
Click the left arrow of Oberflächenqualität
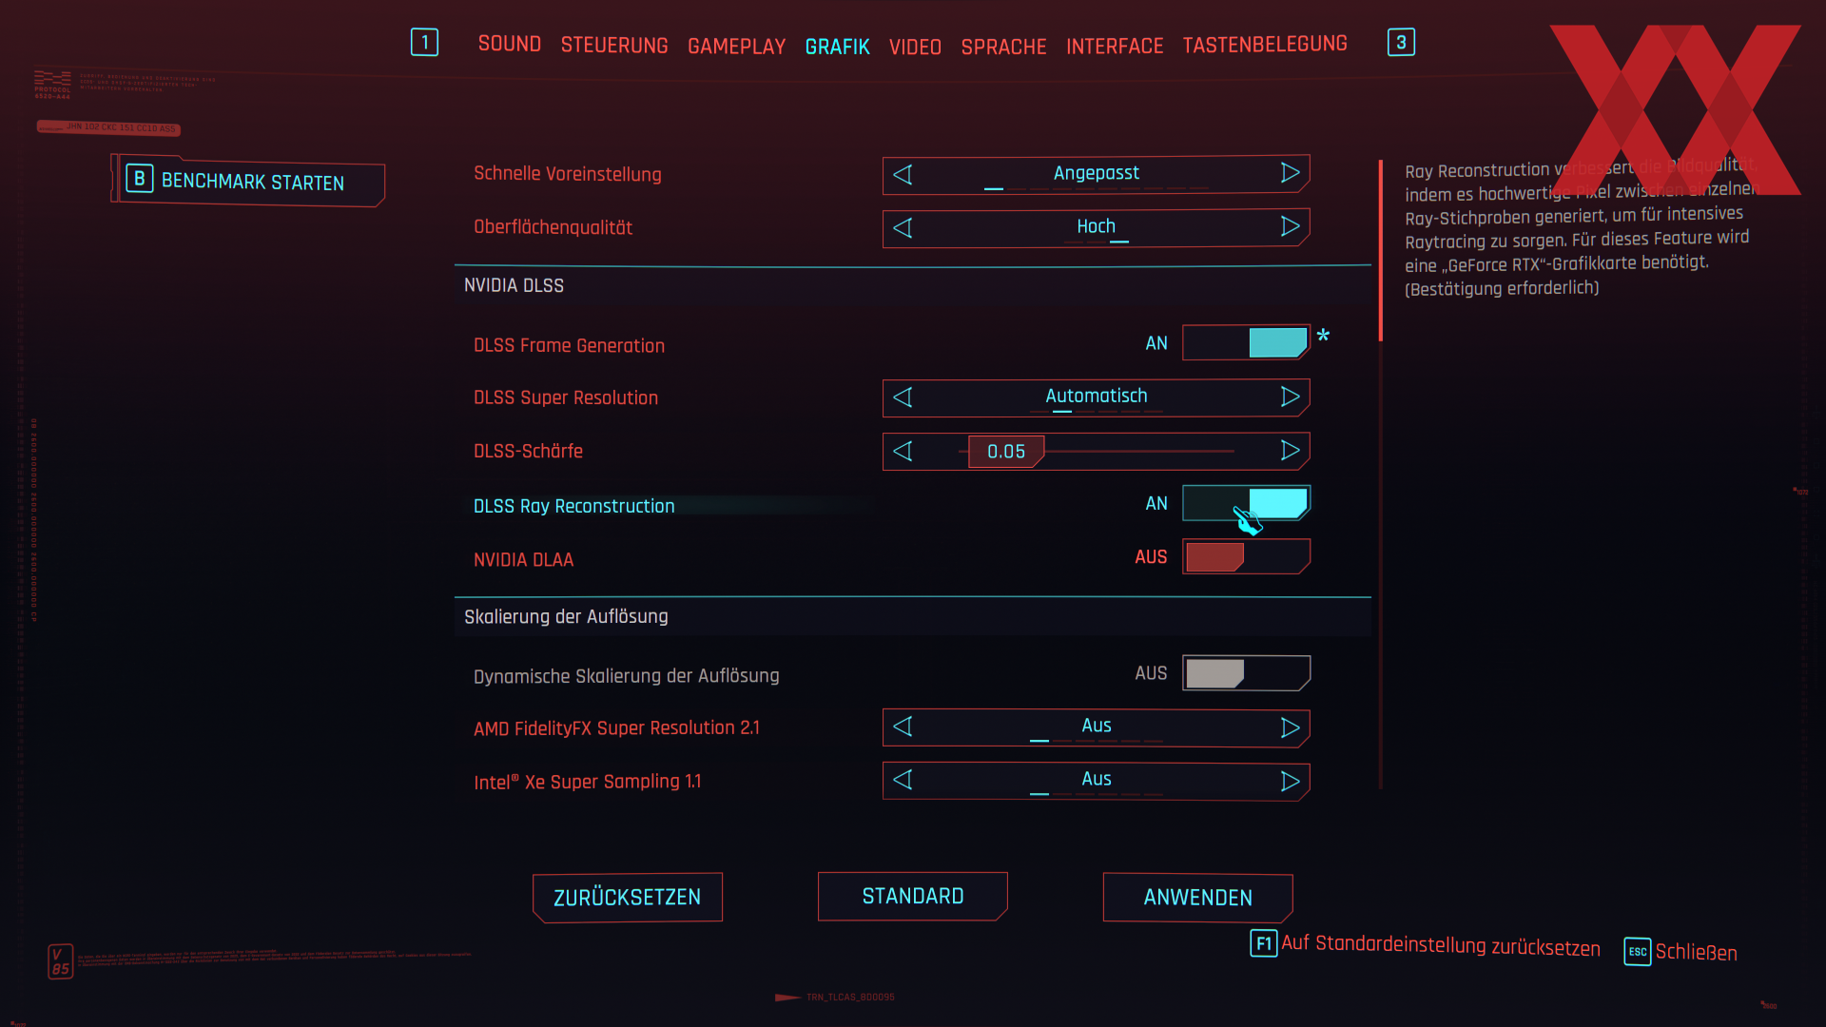(903, 227)
